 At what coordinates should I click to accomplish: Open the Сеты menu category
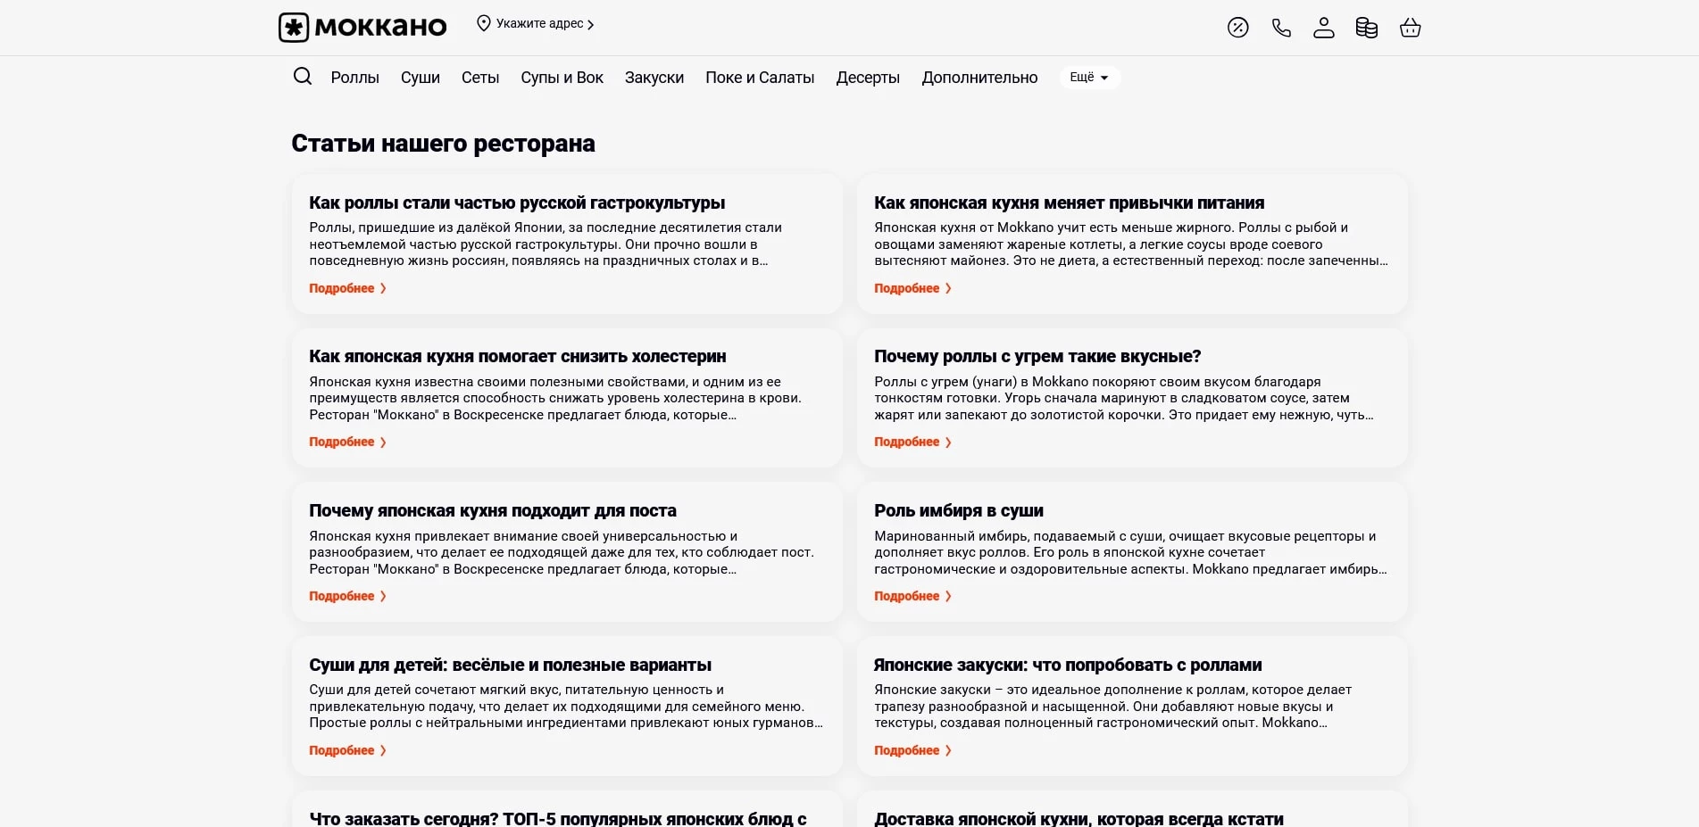pyautogui.click(x=480, y=78)
